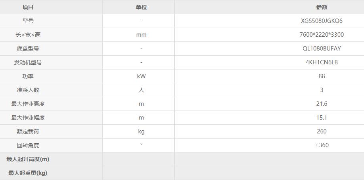Click the 参数 column header

[x=322, y=7]
